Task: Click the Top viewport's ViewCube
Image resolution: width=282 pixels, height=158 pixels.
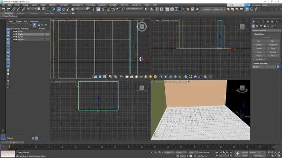Action: pyautogui.click(x=142, y=26)
